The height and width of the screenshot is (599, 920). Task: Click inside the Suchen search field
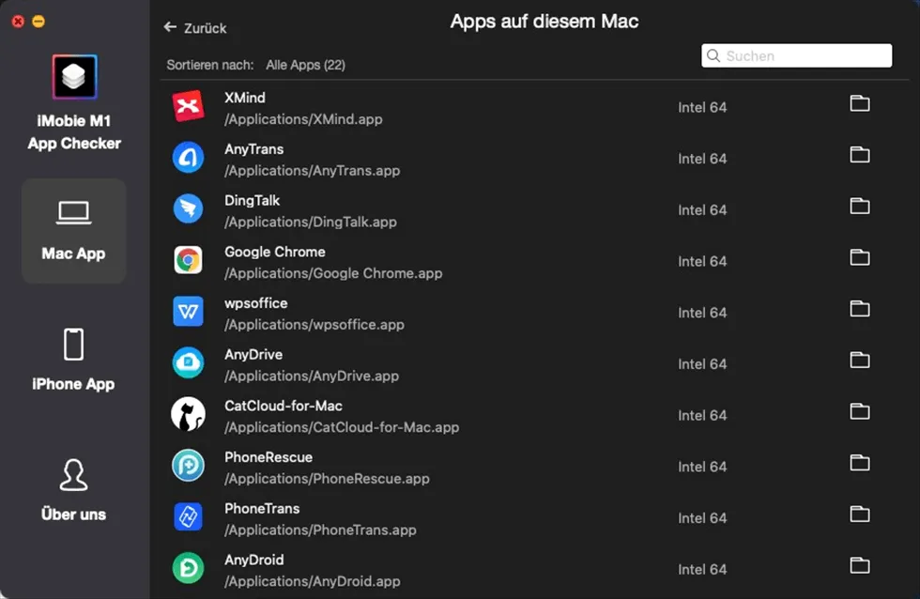(x=796, y=55)
